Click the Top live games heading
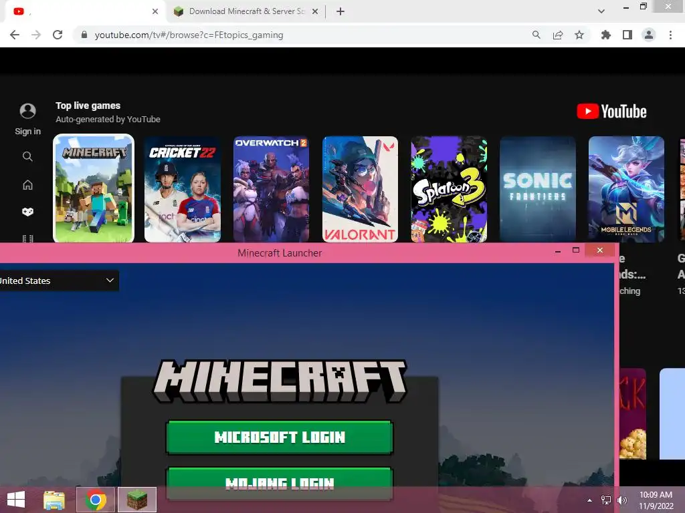 pos(88,106)
